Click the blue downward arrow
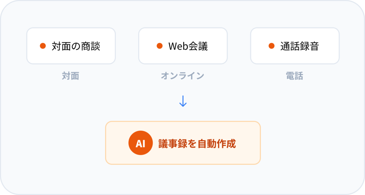 183,101
